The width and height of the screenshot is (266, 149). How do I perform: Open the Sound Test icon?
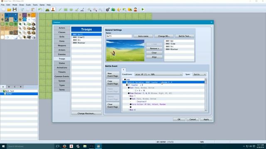coord(119,10)
